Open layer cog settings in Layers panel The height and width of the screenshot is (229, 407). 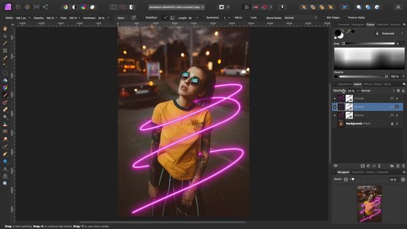[x=398, y=90]
